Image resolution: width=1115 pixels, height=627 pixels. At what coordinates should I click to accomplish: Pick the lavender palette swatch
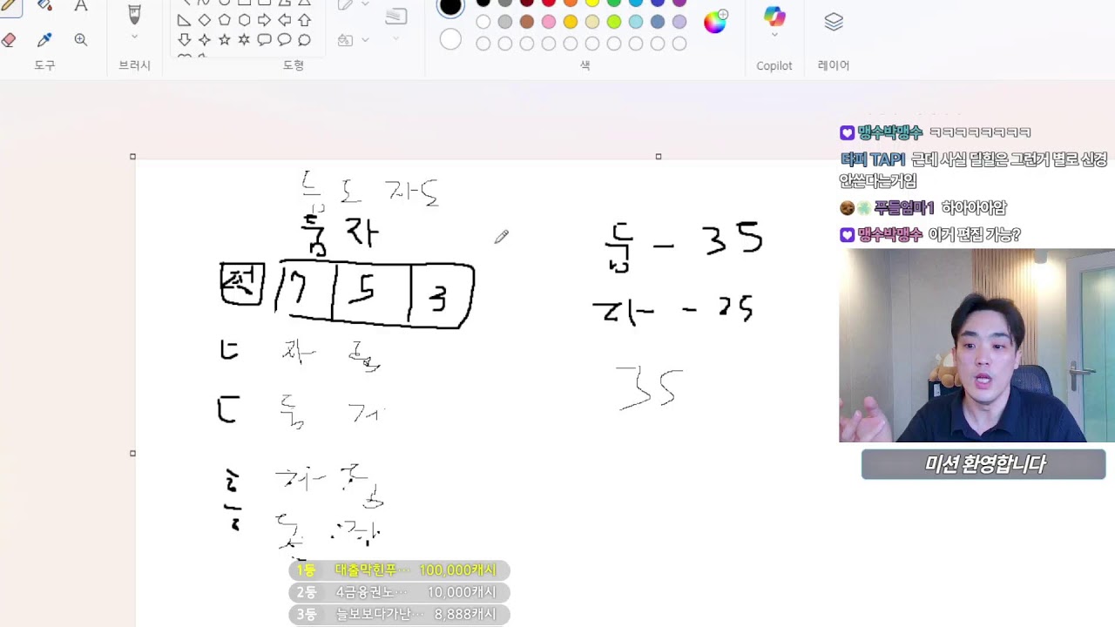(679, 22)
